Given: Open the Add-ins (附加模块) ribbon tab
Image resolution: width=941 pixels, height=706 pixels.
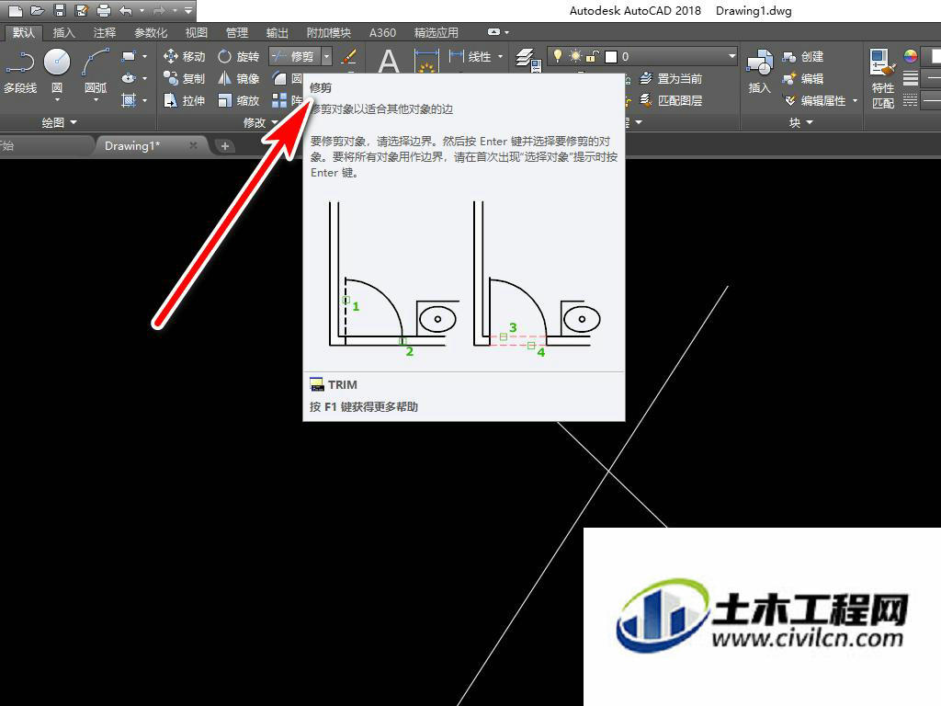Looking at the screenshot, I should [x=328, y=32].
